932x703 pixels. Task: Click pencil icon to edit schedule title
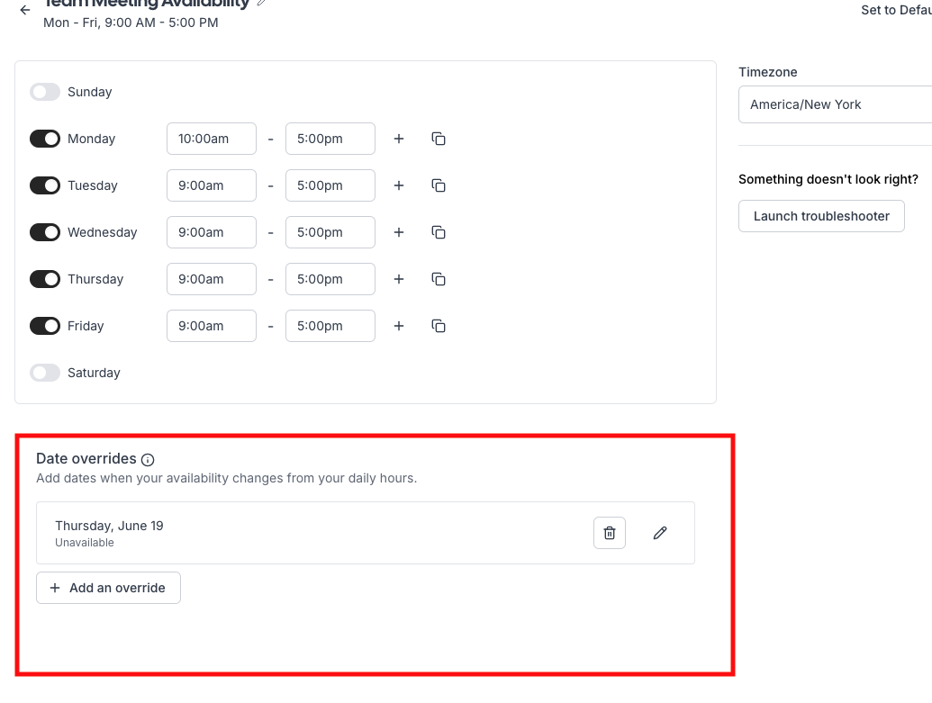click(x=261, y=3)
